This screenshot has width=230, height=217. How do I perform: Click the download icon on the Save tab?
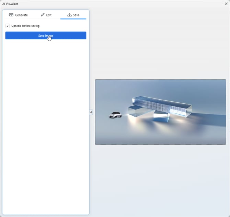tap(69, 15)
